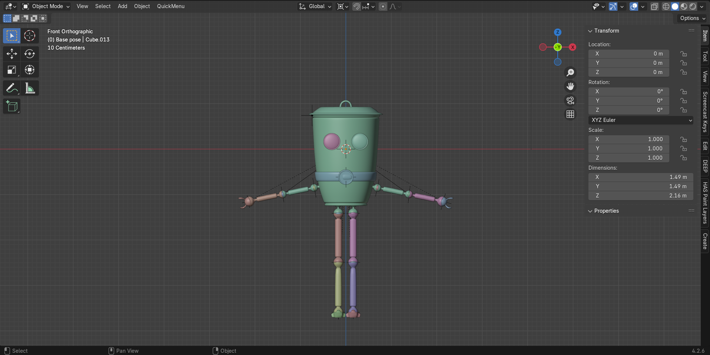Toggle viewport overlays
This screenshot has width=710, height=355.
click(x=634, y=6)
